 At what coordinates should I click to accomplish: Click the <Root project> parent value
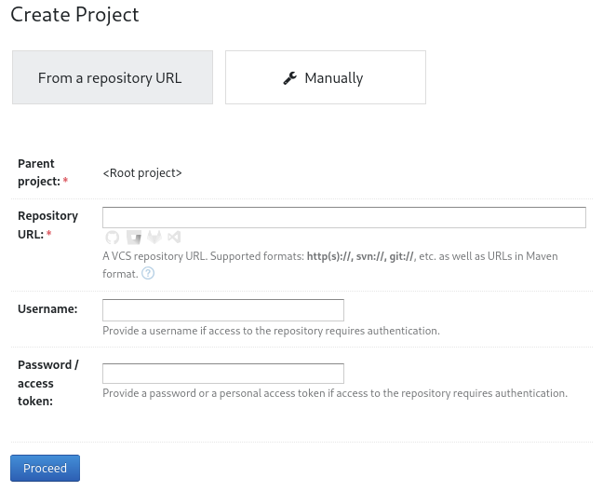click(x=142, y=173)
